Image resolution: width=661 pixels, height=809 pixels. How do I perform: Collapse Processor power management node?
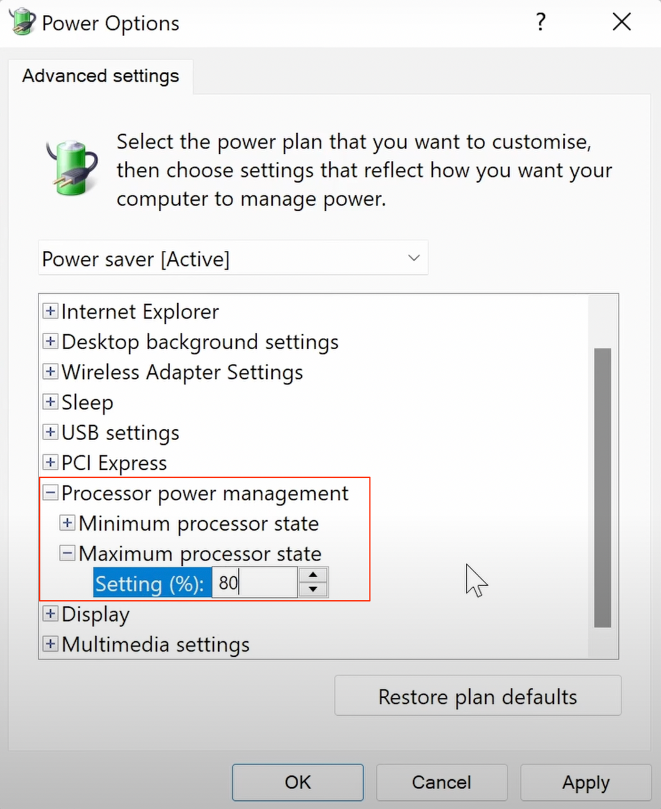click(50, 493)
